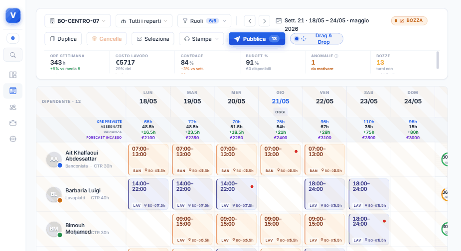Open the employees people icon in sidebar
The image size is (461, 251).
click(12, 107)
